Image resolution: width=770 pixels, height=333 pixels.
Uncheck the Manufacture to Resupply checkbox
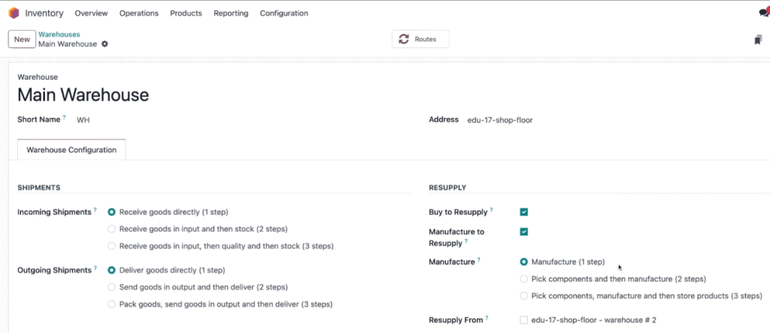click(x=524, y=232)
